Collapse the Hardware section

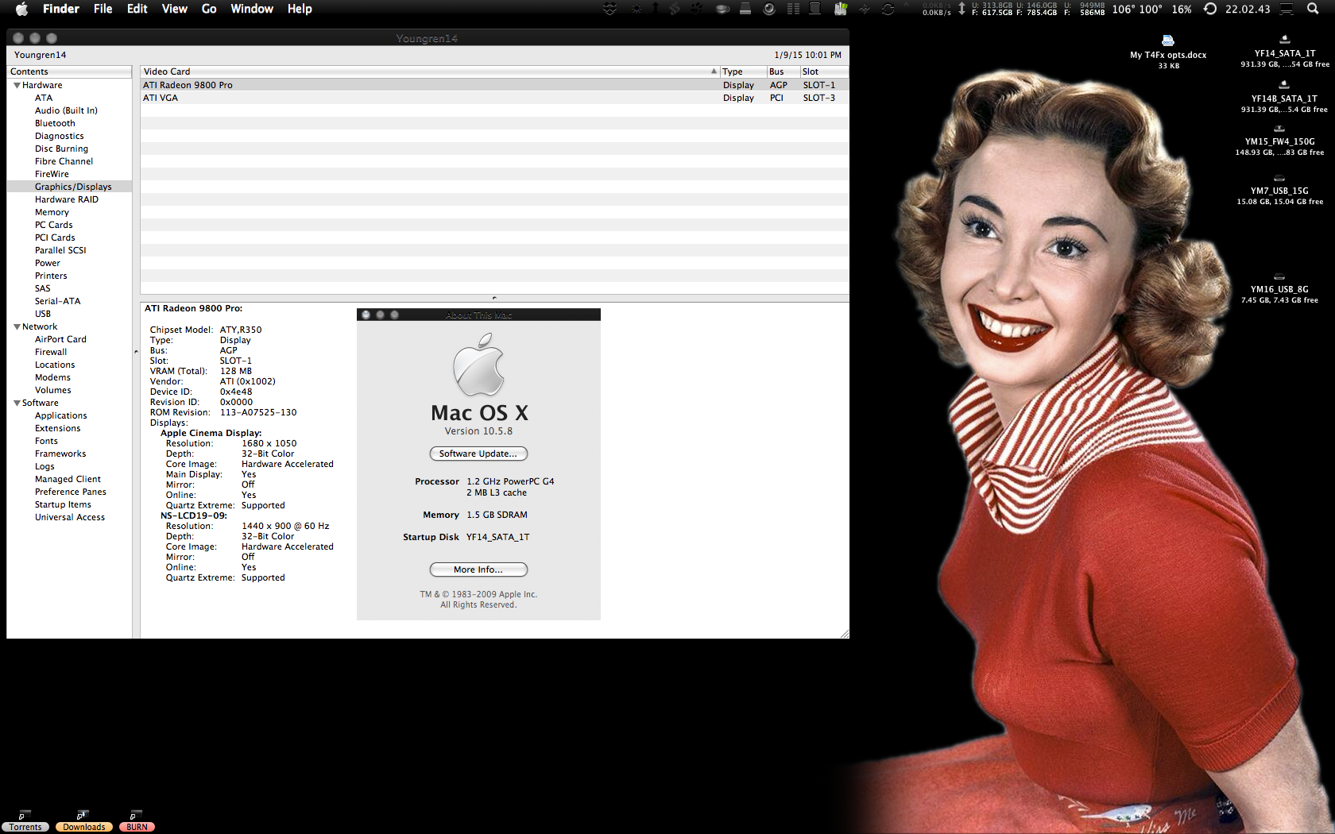click(x=17, y=85)
